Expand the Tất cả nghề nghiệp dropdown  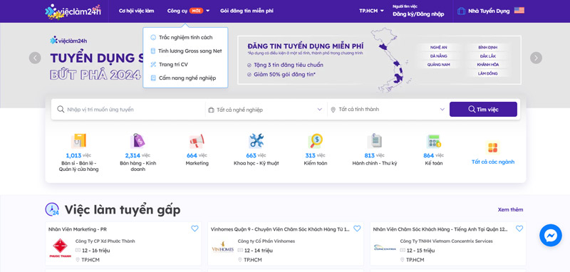click(266, 110)
